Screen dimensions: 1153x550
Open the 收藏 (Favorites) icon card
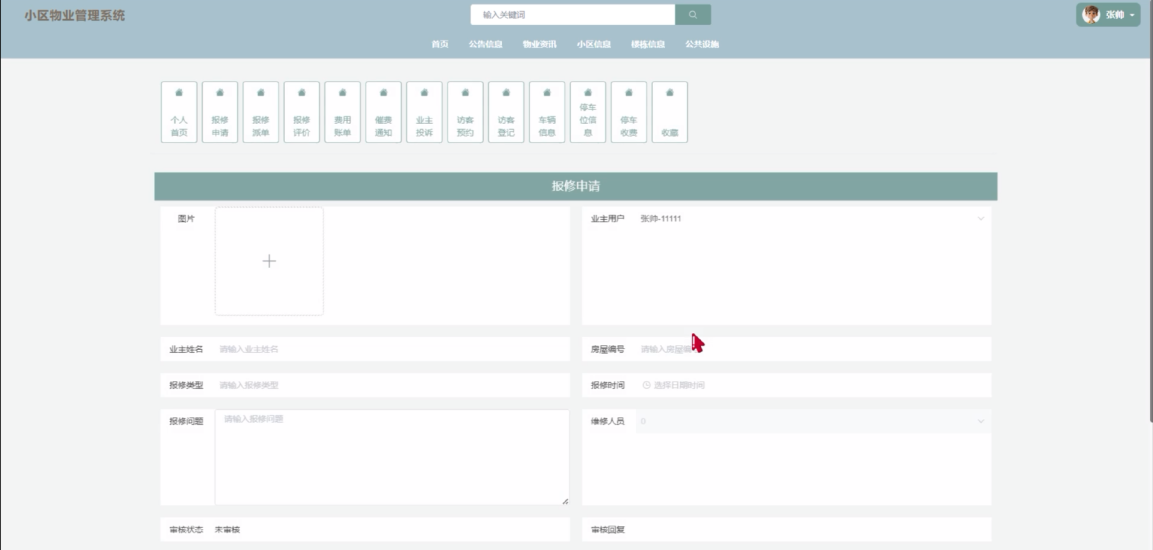point(669,112)
